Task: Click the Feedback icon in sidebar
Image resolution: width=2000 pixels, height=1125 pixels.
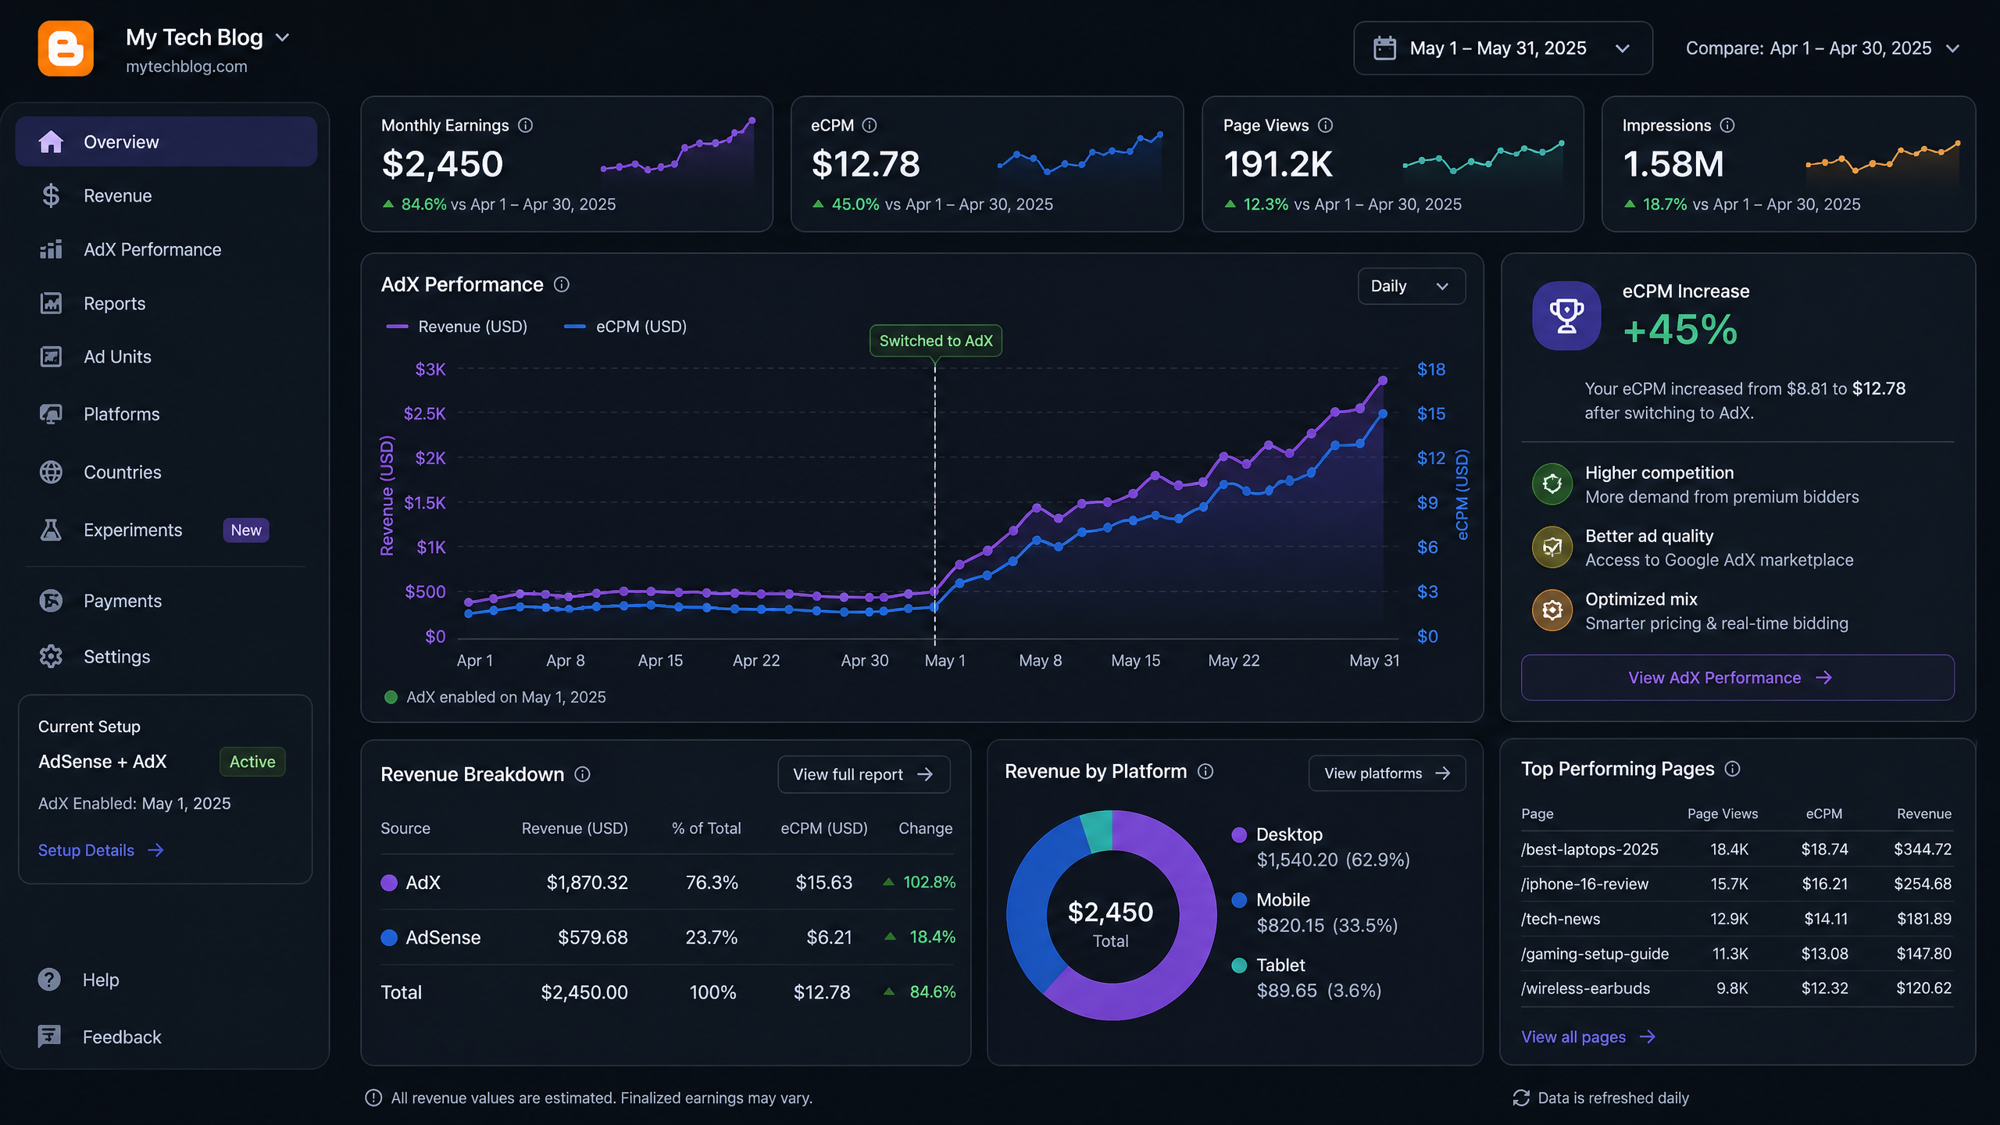Action: click(x=49, y=1037)
